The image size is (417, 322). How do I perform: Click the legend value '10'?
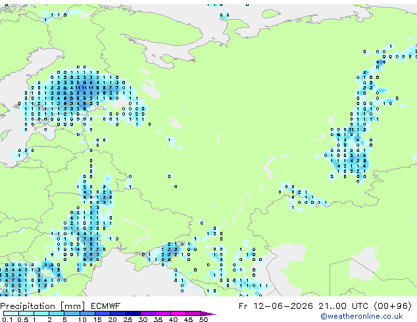(x=82, y=319)
